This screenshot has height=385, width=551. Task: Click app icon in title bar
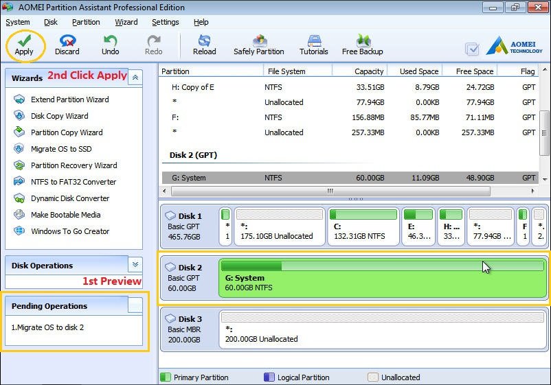8,7
